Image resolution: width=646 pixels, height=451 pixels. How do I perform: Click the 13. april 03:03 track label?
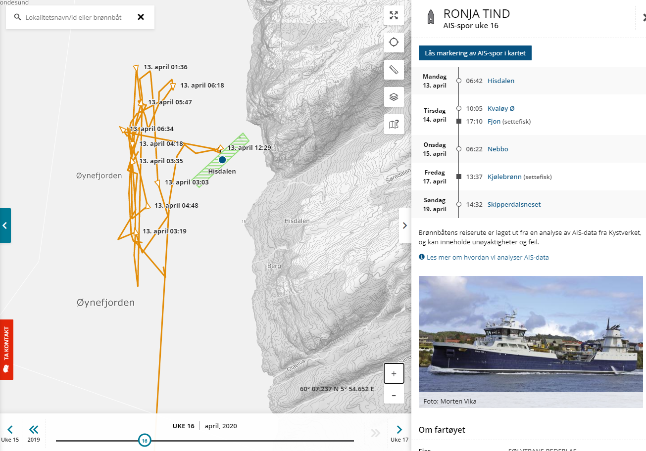[x=187, y=182]
